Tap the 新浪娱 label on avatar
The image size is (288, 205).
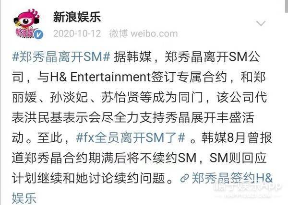25,33
